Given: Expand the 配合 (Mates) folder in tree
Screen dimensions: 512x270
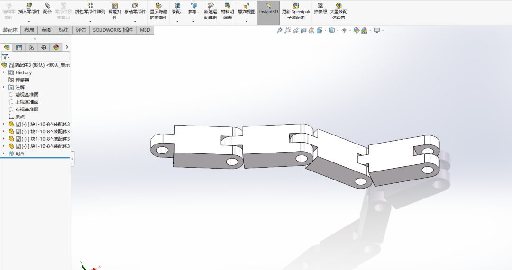Looking at the screenshot, I should click(x=4, y=153).
